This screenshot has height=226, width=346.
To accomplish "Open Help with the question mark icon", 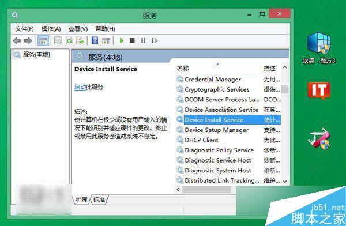I will (95, 40).
